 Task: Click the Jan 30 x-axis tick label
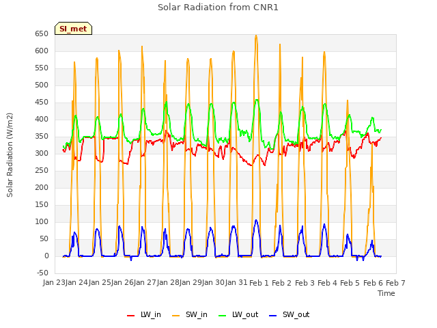[214, 282]
